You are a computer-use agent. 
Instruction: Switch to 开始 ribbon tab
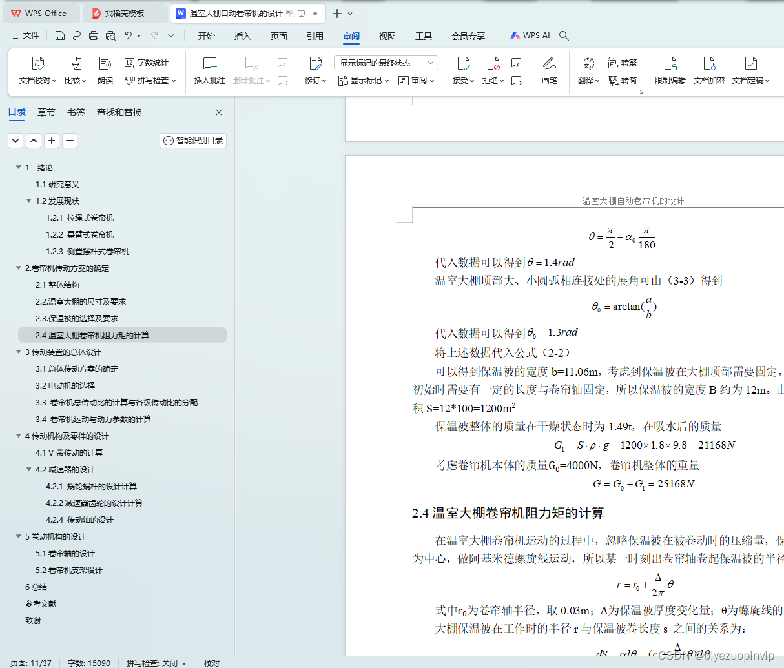(x=207, y=36)
